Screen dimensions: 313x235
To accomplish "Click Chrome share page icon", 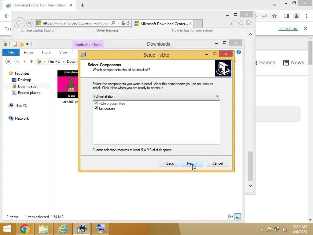I will (265, 16).
